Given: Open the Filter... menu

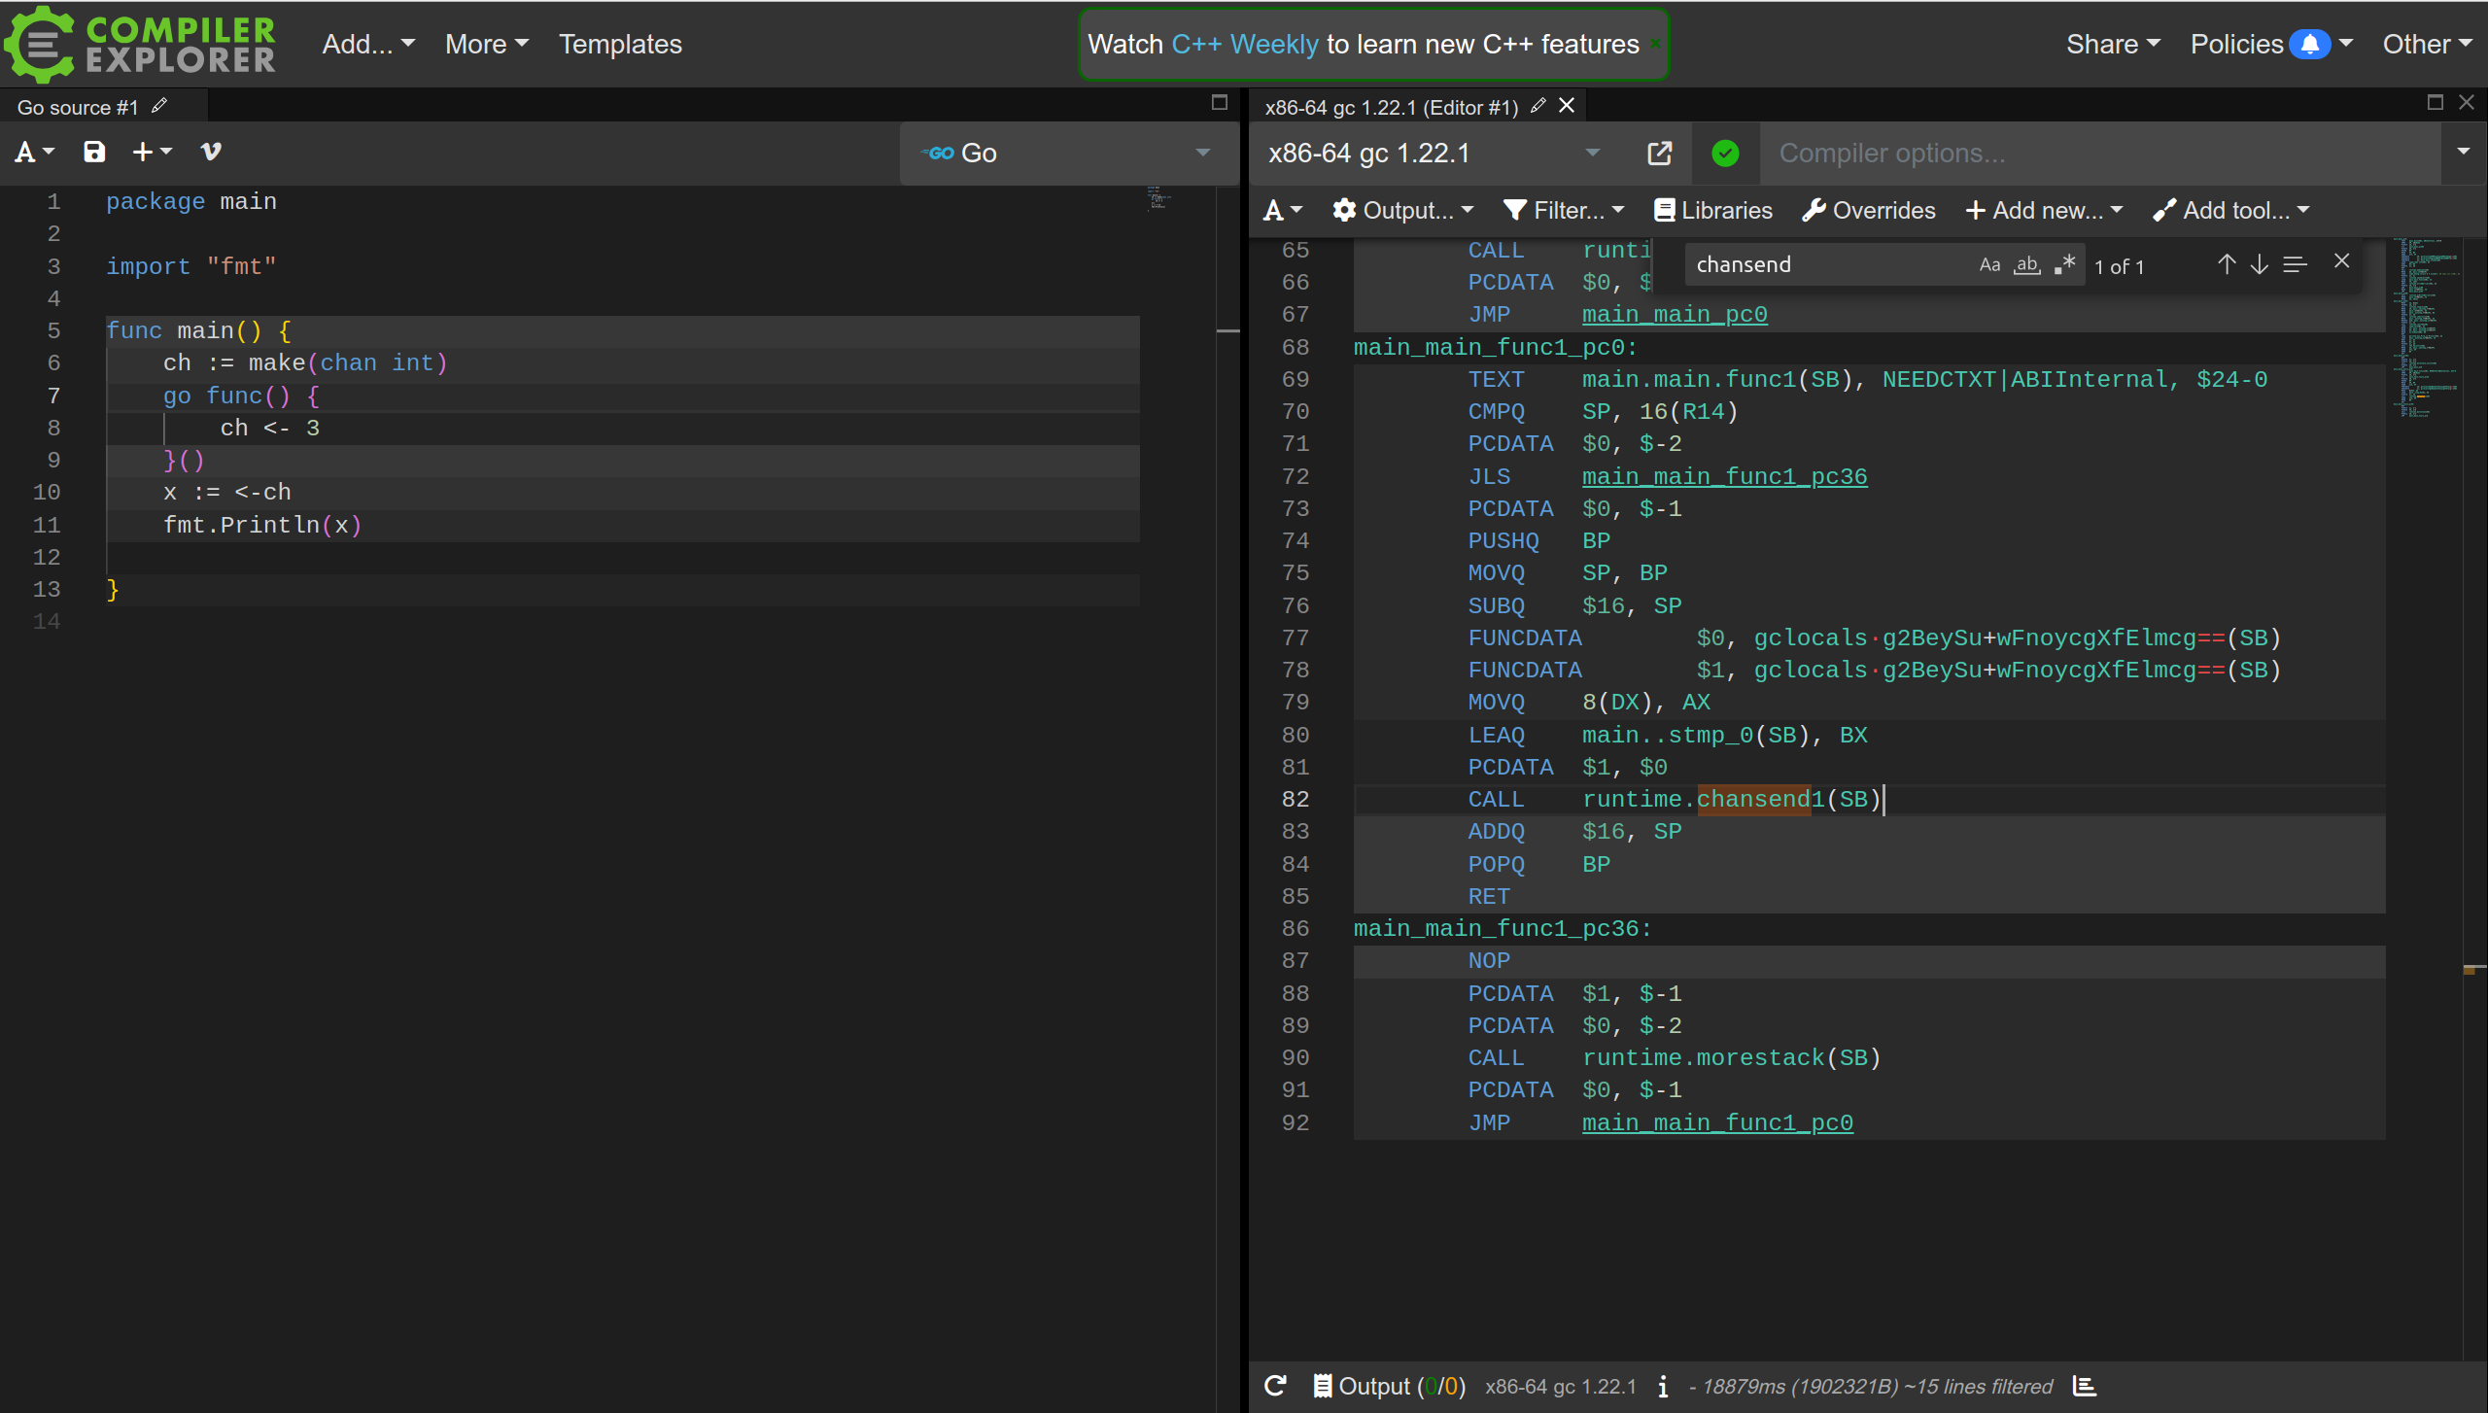Looking at the screenshot, I should tap(1564, 210).
